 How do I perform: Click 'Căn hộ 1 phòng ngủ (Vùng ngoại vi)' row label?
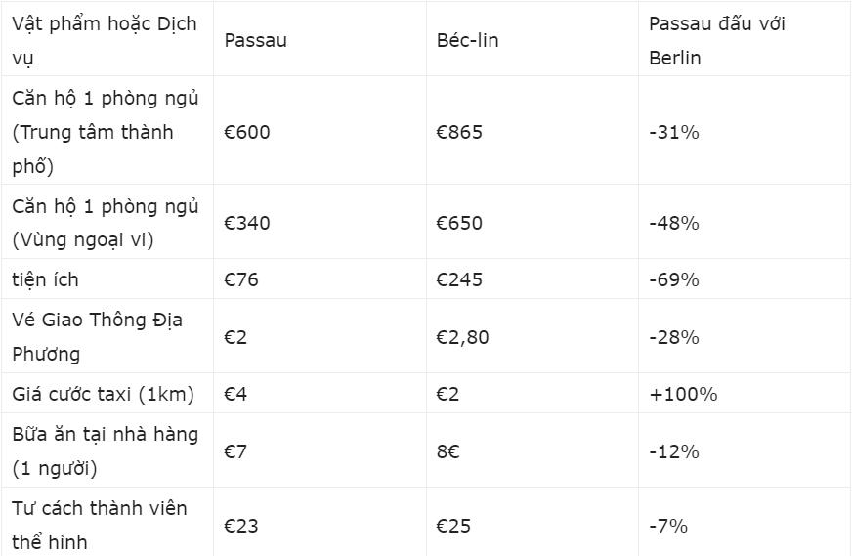tap(107, 222)
